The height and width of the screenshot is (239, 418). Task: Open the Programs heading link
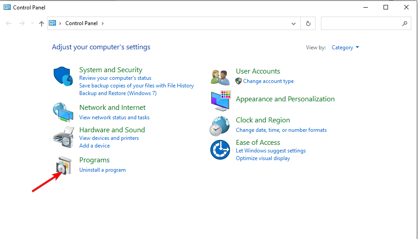pos(94,160)
